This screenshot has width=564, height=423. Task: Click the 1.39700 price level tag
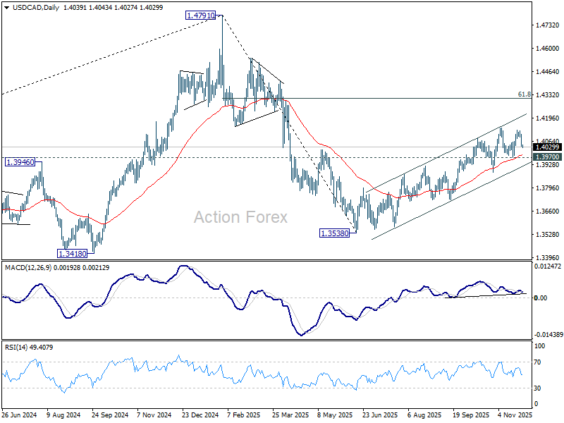point(548,157)
